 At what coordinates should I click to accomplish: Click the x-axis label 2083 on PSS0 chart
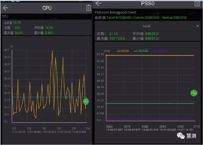pos(145,127)
